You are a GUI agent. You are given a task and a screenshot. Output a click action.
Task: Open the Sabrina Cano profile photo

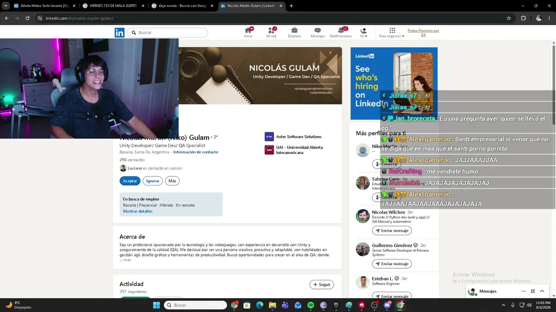pyautogui.click(x=363, y=183)
